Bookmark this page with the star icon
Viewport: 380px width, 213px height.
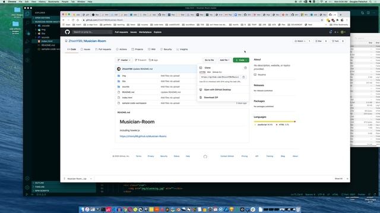[x=322, y=20]
